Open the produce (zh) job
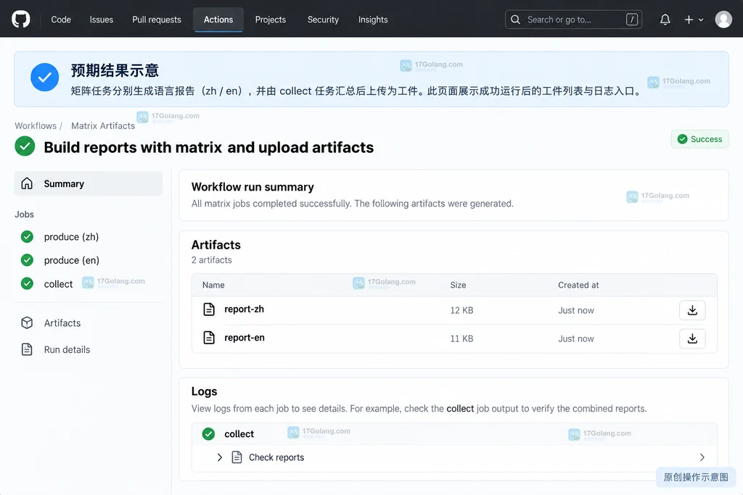743x495 pixels. 71,236
